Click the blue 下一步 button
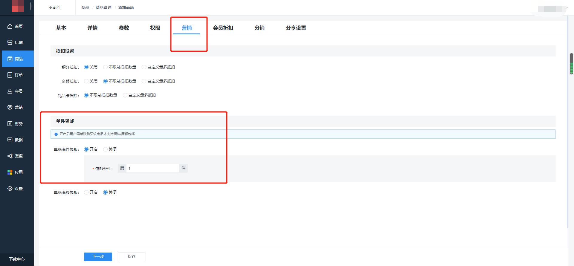 pos(98,257)
